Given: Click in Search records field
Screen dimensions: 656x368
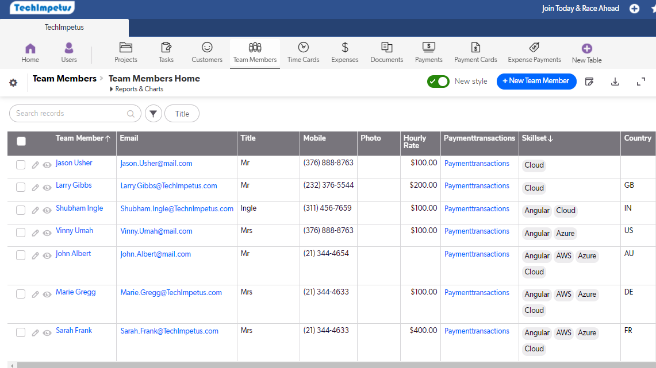Looking at the screenshot, I should 75,114.
